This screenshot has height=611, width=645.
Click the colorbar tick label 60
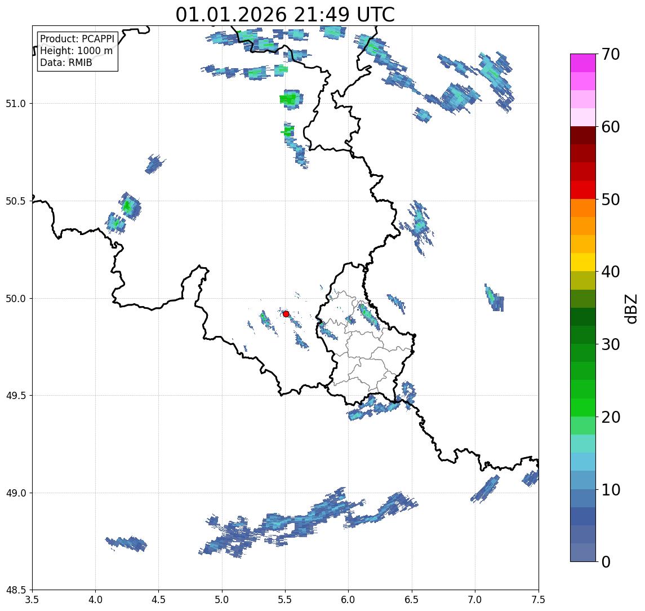pyautogui.click(x=611, y=127)
